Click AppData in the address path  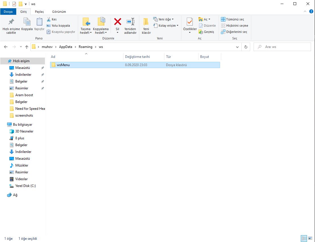[65, 47]
